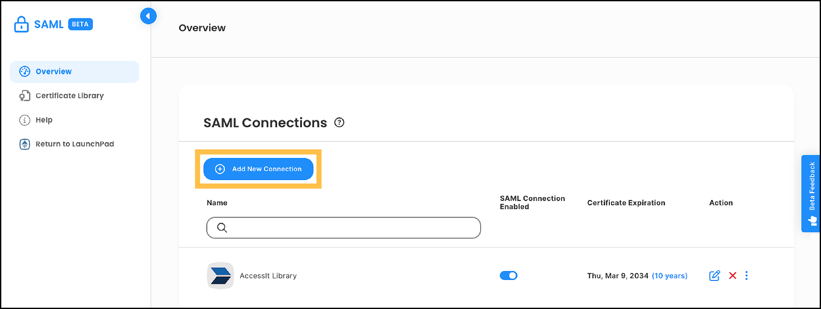Viewport: 821px width, 309px height.
Task: Click the connection name search field
Action: click(x=351, y=228)
